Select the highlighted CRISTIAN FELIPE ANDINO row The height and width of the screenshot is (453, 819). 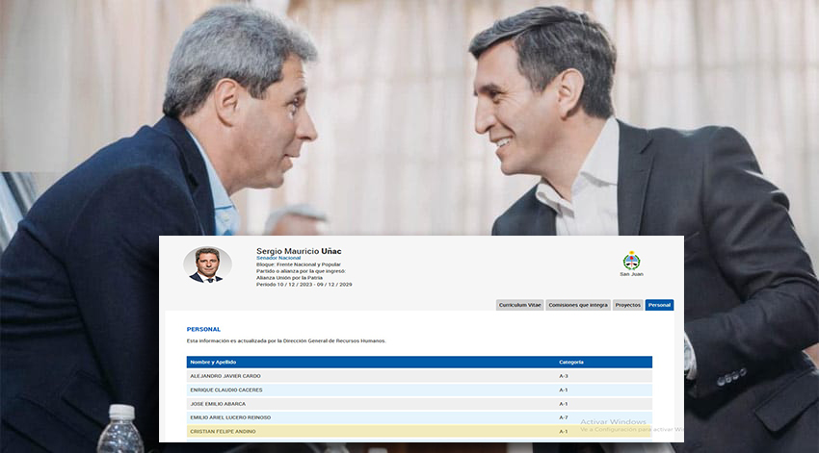click(419, 431)
